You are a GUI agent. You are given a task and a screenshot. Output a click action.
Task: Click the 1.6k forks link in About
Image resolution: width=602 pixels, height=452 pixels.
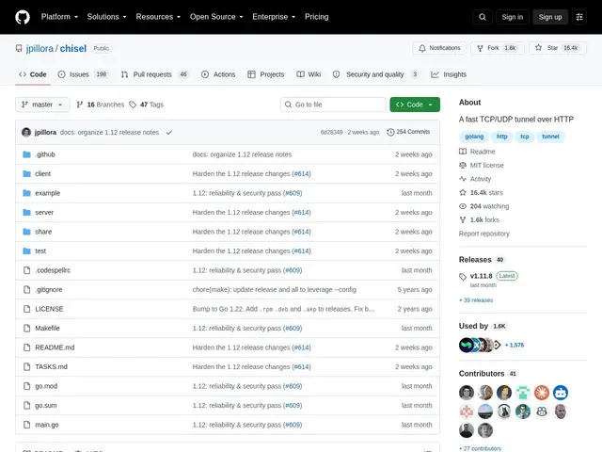(x=484, y=219)
